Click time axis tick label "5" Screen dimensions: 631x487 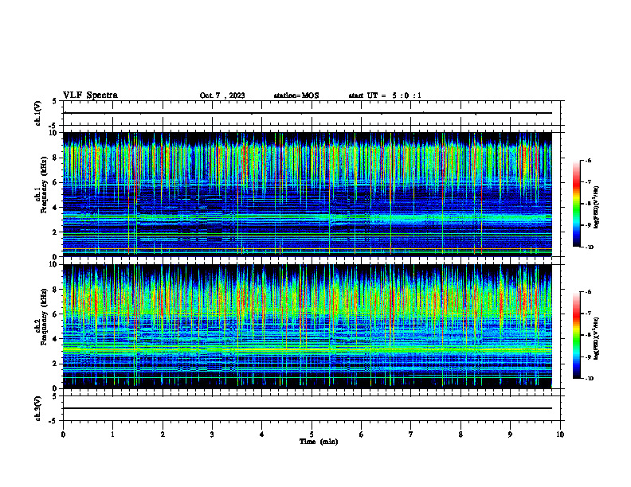pyautogui.click(x=312, y=434)
